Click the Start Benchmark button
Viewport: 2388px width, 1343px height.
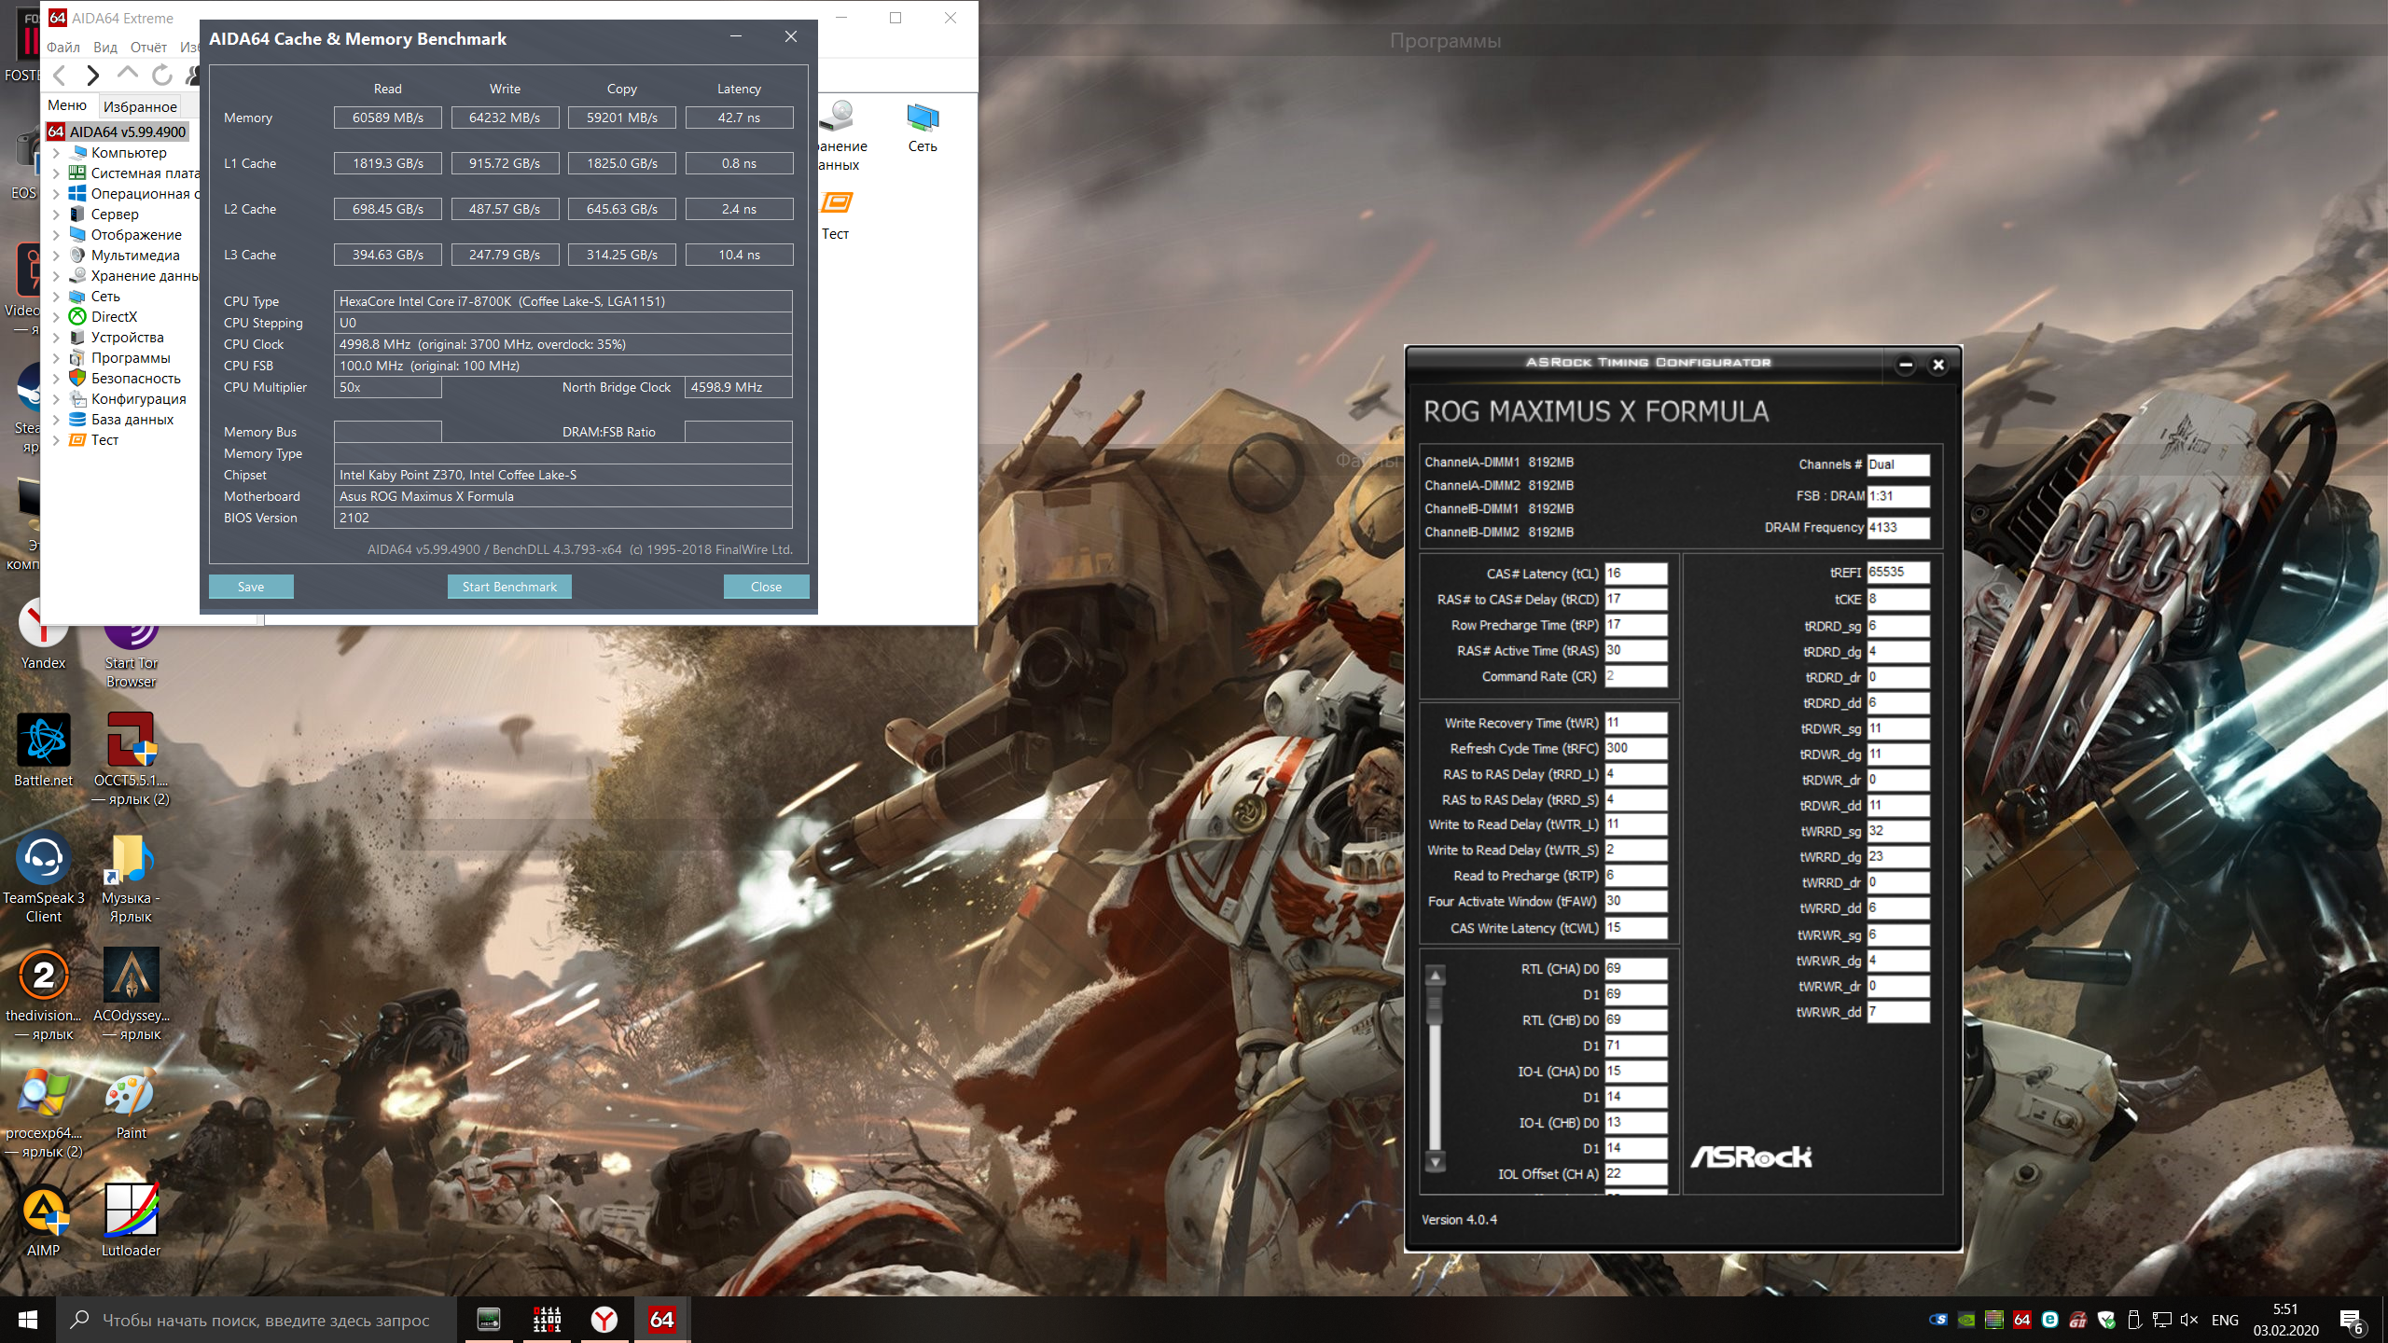coord(509,587)
